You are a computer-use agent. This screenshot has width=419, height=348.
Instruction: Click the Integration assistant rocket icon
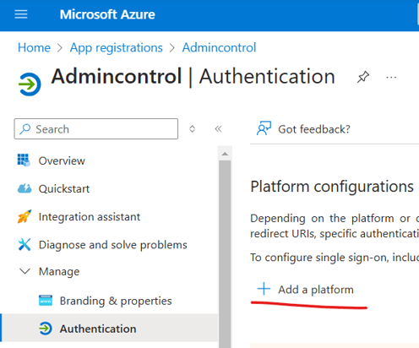pos(24,216)
